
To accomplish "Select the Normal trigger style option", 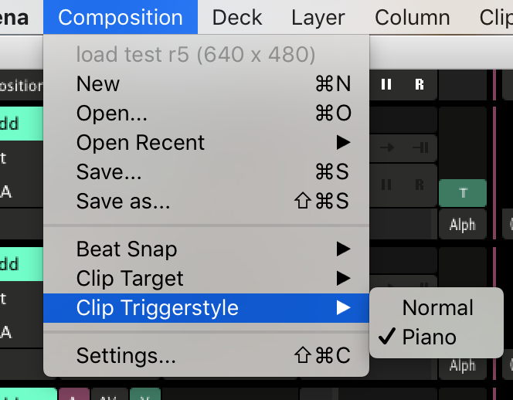I will click(437, 307).
